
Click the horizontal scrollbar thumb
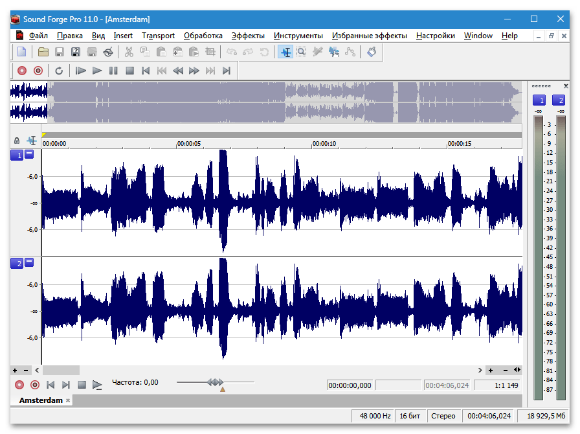coord(61,371)
